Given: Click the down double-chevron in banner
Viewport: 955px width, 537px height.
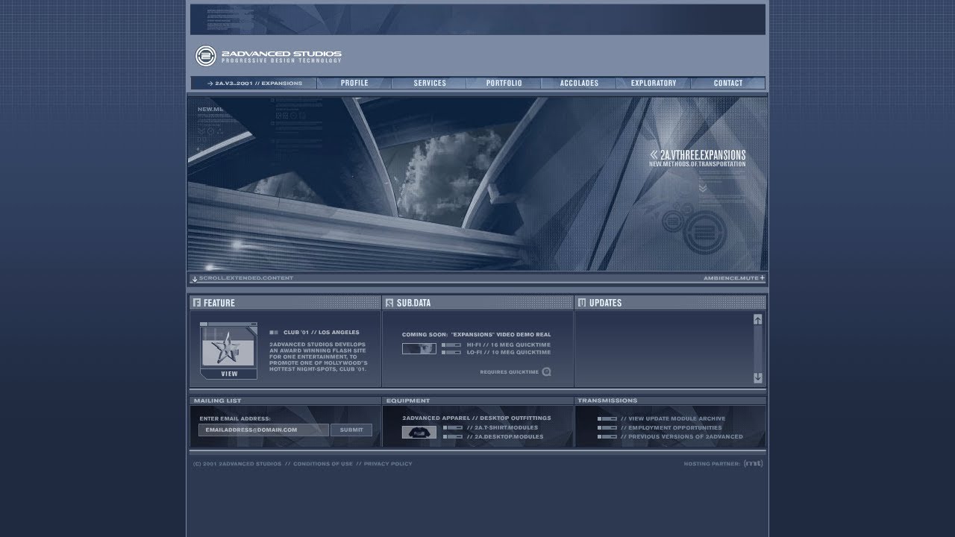Looking at the screenshot, I should click(703, 188).
